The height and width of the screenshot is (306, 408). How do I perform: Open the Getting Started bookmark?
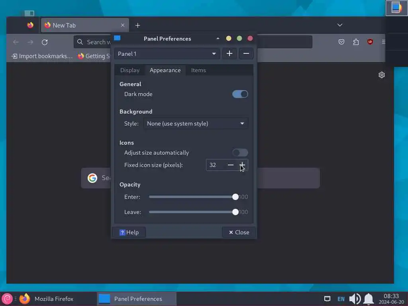coord(94,56)
